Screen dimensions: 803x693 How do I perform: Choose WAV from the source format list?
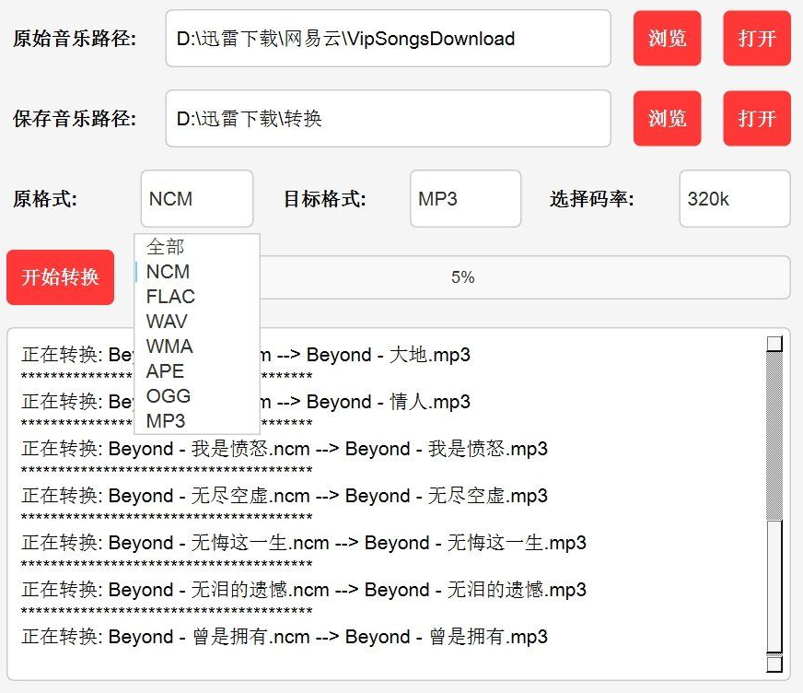(x=197, y=322)
